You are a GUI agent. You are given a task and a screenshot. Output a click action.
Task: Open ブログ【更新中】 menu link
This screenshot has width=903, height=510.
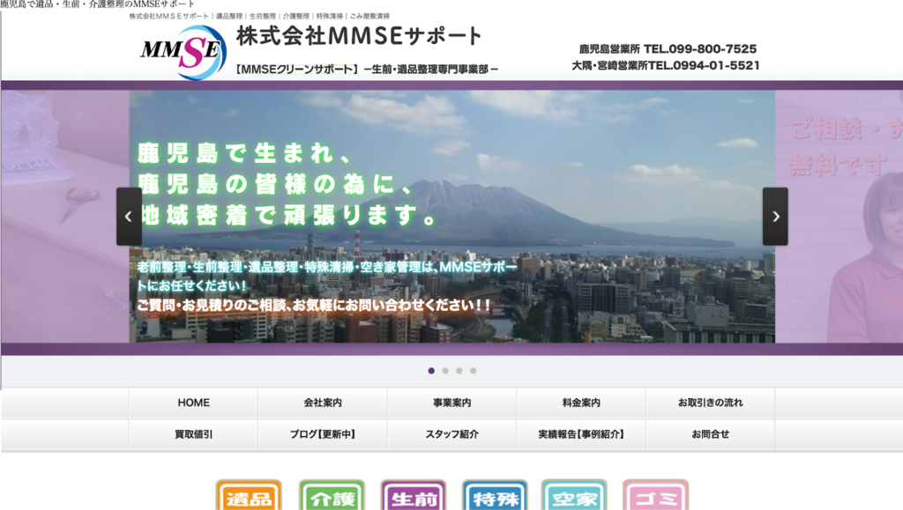pos(323,434)
